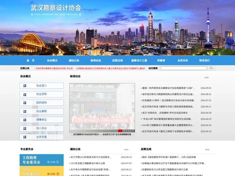This screenshot has width=235, height=176.
Task: Open 联系我们 navigation item
Action: point(204,61)
